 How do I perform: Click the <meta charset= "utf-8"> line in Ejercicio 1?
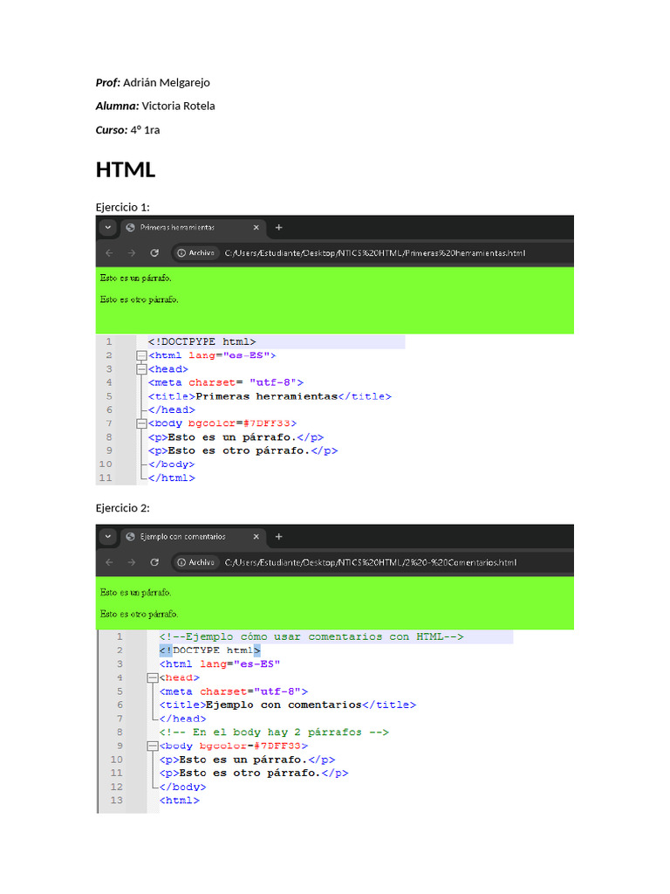pos(226,382)
